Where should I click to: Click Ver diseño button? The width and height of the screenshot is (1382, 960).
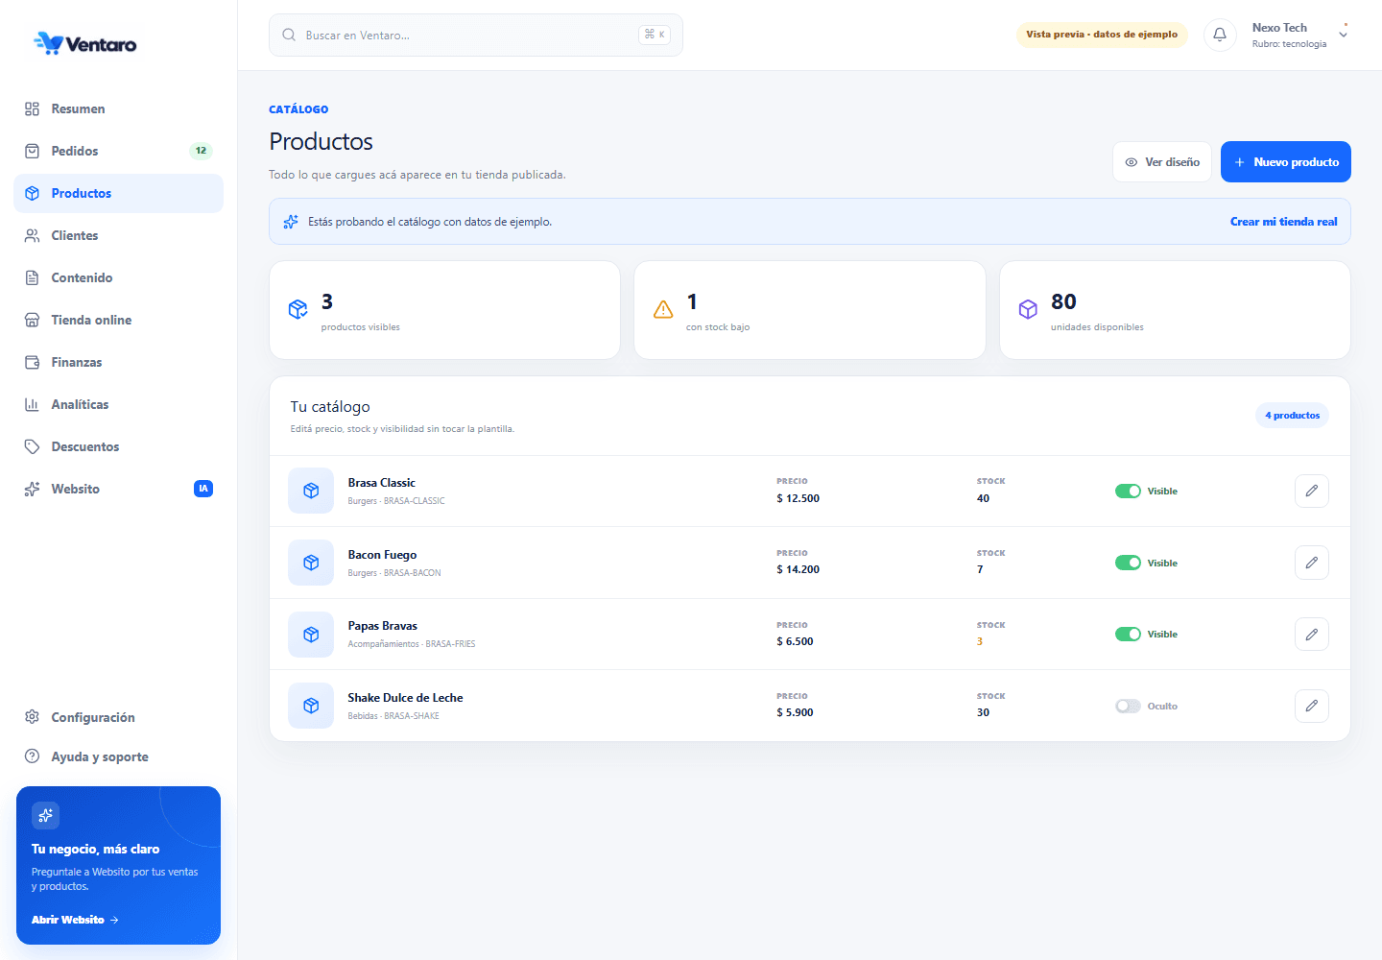(x=1162, y=162)
